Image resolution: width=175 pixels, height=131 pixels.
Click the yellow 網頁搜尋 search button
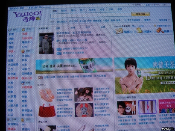(141, 14)
